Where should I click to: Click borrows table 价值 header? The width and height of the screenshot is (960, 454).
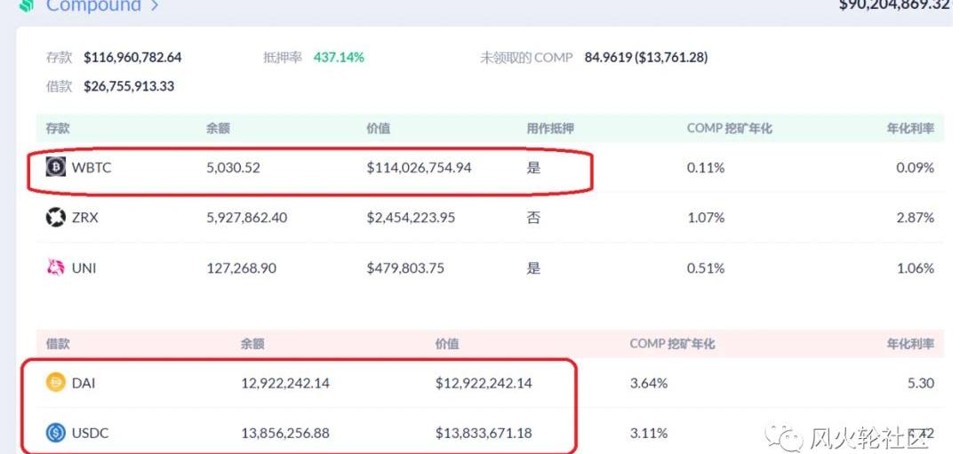[x=447, y=344]
